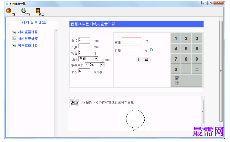Image resolution: width=230 pixels, height=142 pixels.
Task: Focus the 直径 diameter input field
Action: pos(84,40)
